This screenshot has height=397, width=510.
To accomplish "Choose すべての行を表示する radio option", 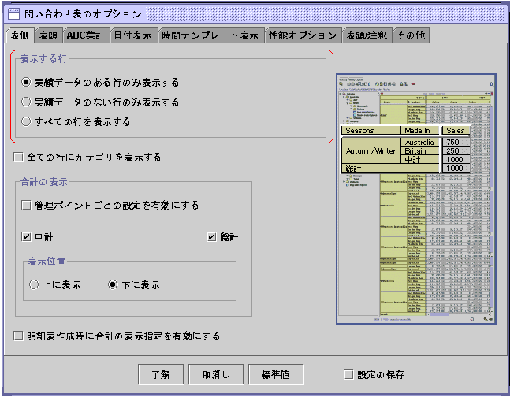I will (x=27, y=121).
